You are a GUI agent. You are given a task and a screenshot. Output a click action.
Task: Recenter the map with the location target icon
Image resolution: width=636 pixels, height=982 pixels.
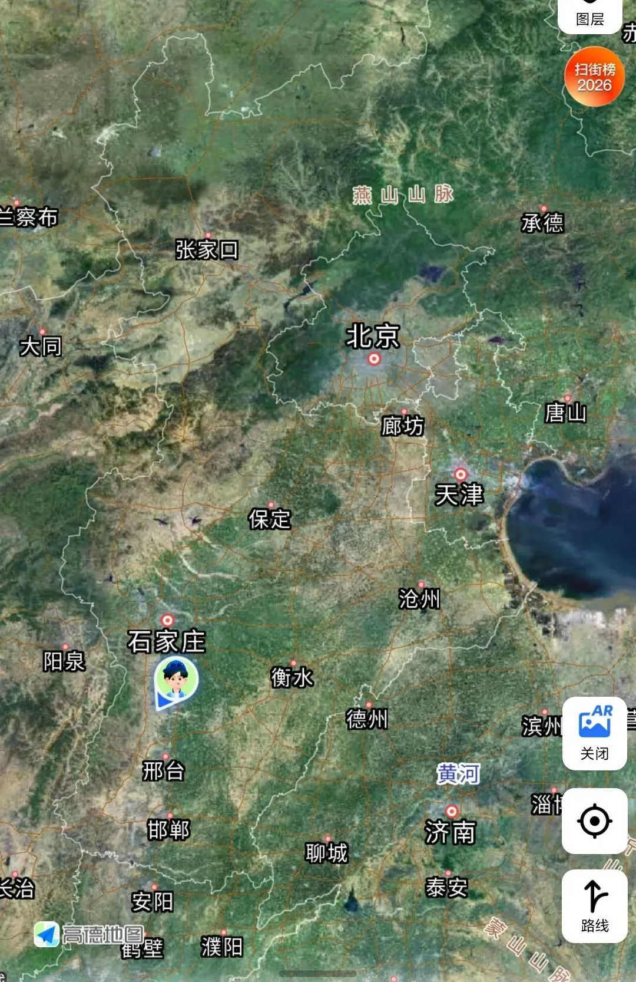pos(594,820)
